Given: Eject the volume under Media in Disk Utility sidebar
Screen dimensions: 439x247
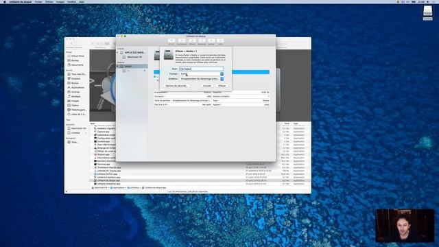Looking at the screenshot, I should click(145, 71).
